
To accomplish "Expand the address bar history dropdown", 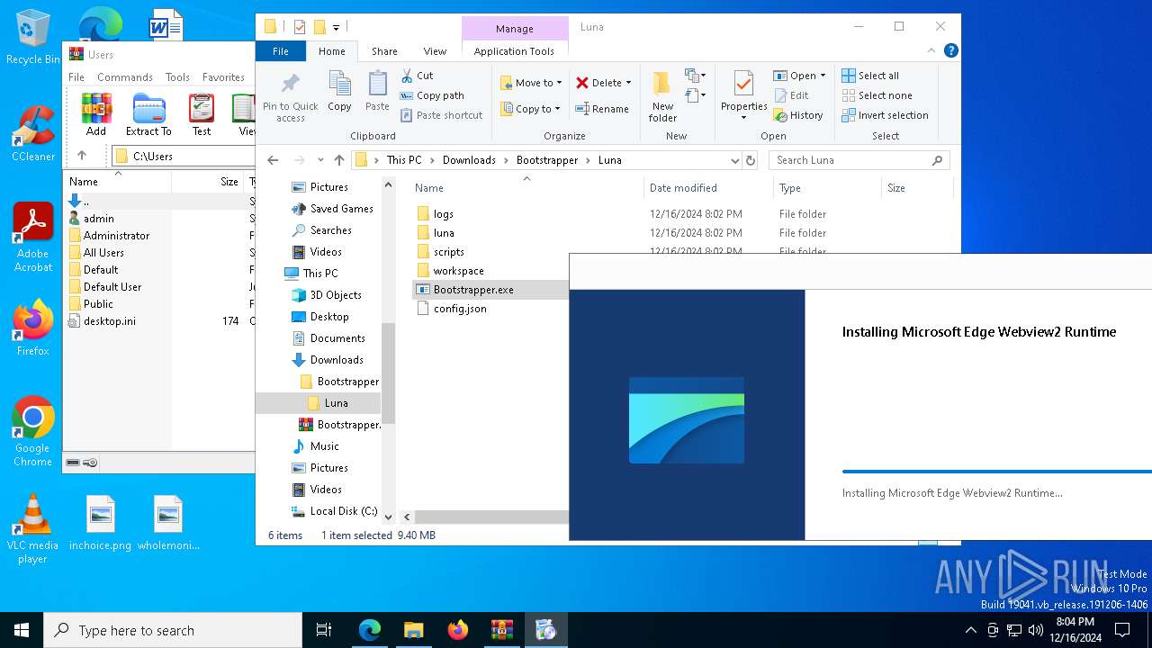I will [735, 160].
